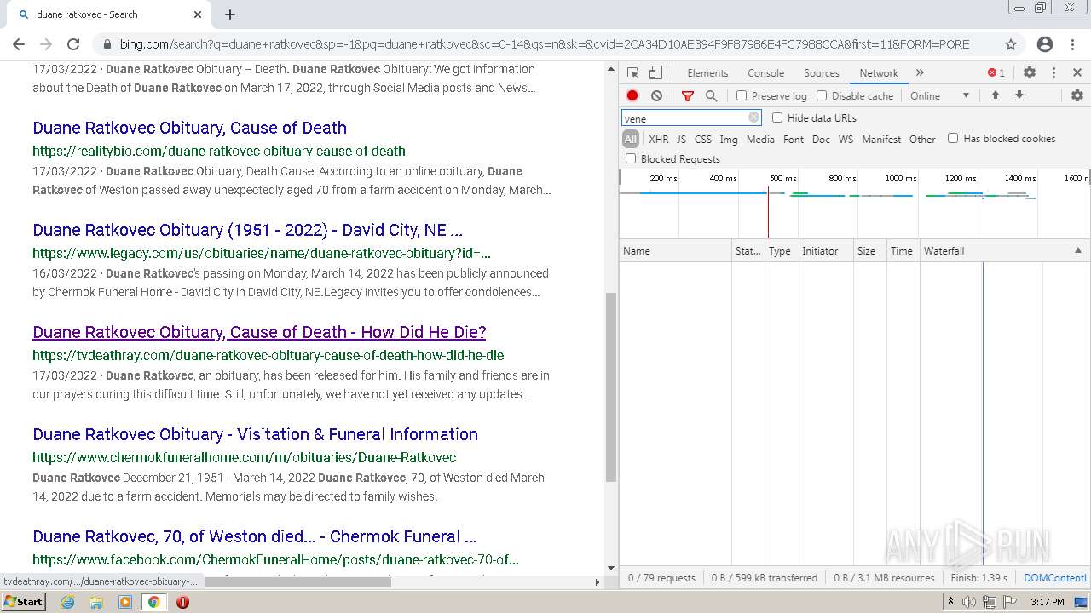1091x613 pixels.
Task: Toggle the network filter funnel icon
Action: [x=688, y=96]
